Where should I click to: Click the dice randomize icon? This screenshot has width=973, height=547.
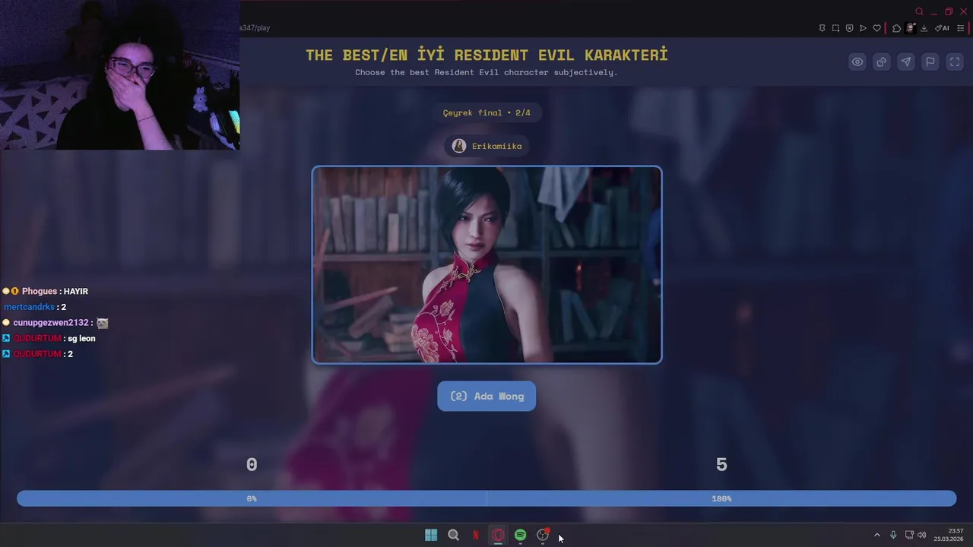[x=882, y=62]
